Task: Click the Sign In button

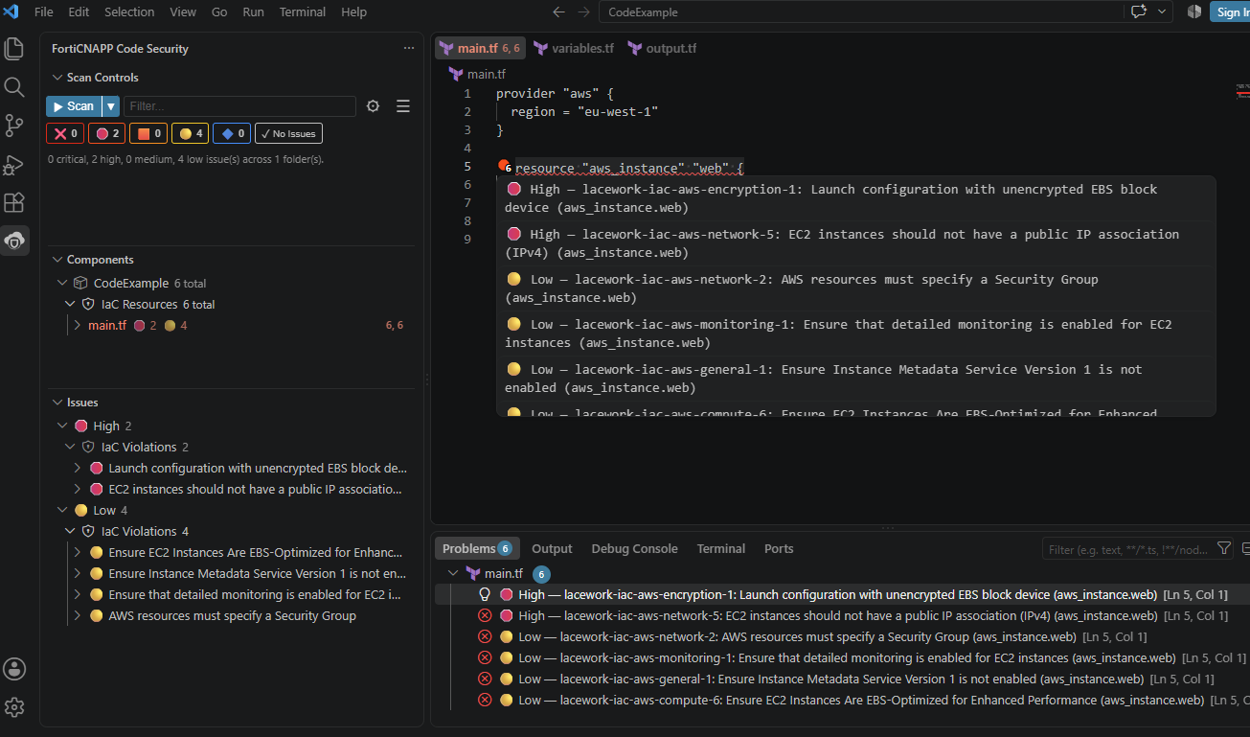Action: coord(1231,12)
